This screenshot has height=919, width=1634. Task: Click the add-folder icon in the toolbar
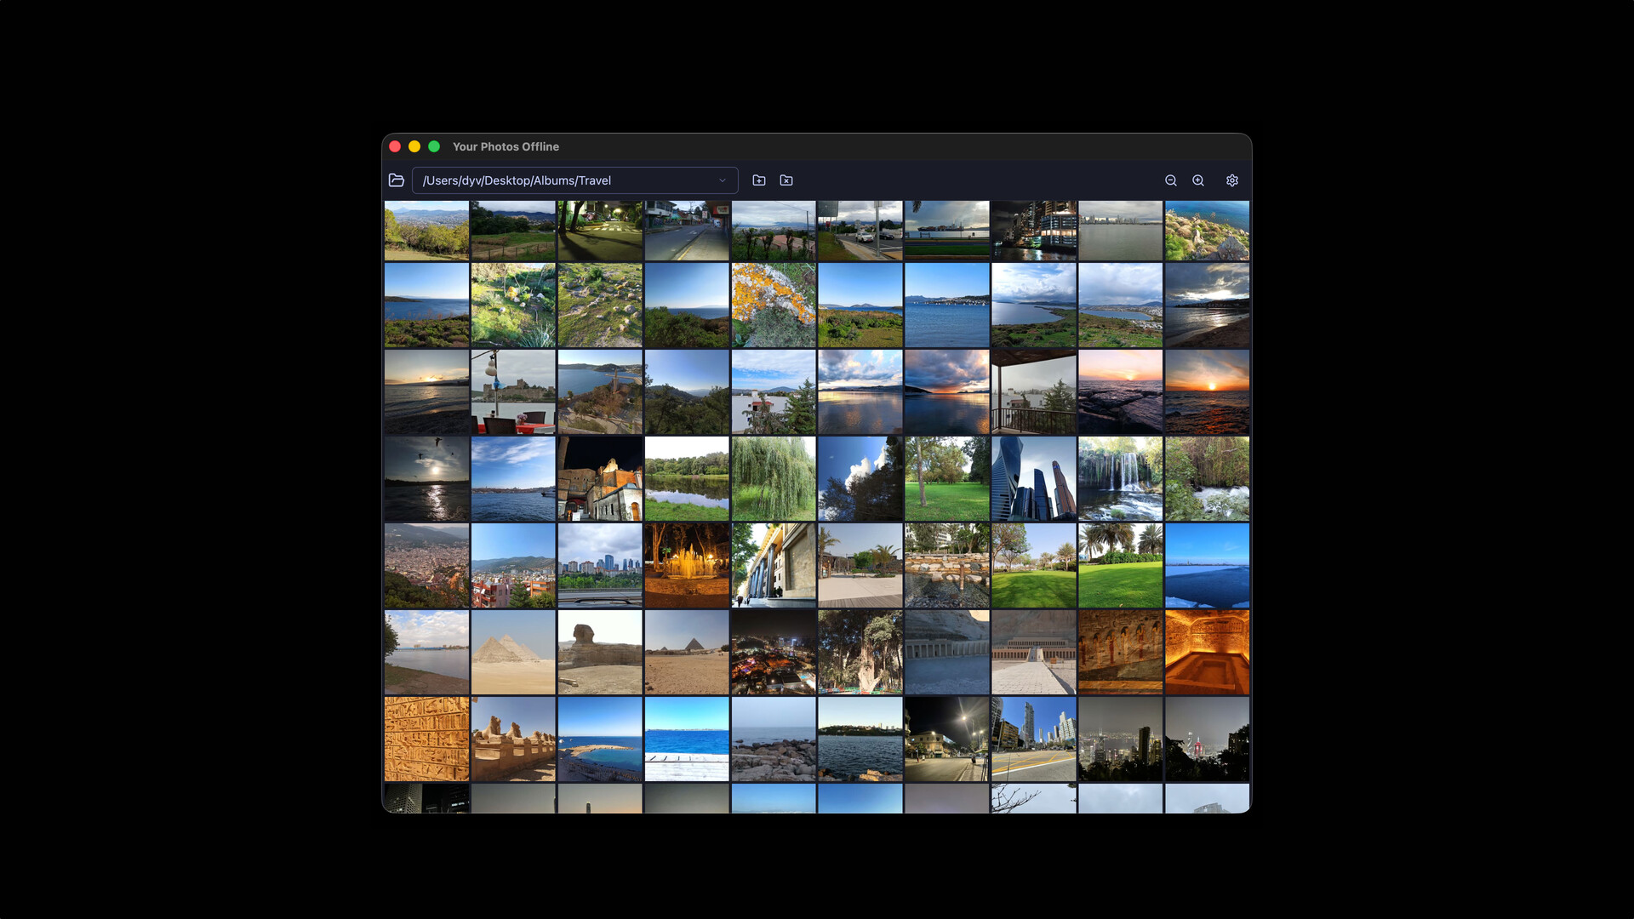758,180
